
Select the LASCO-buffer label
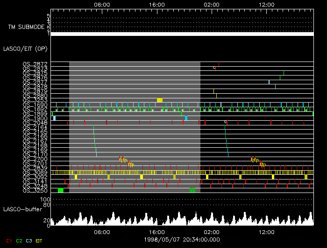point(23,209)
